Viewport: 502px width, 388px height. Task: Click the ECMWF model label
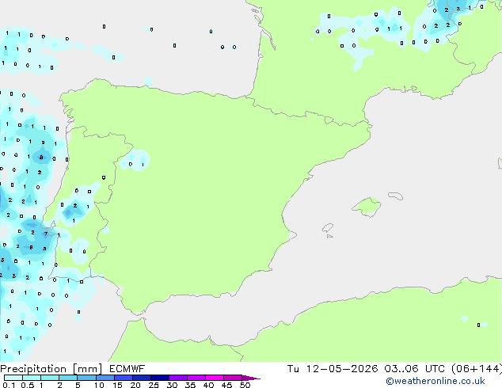(127, 369)
